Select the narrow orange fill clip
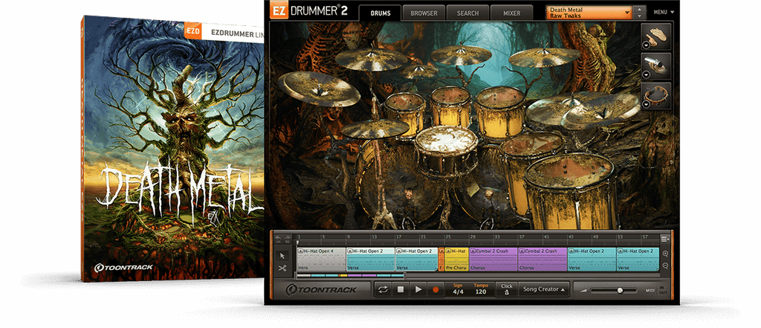Image resolution: width=761 pixels, height=328 pixels. 441,260
